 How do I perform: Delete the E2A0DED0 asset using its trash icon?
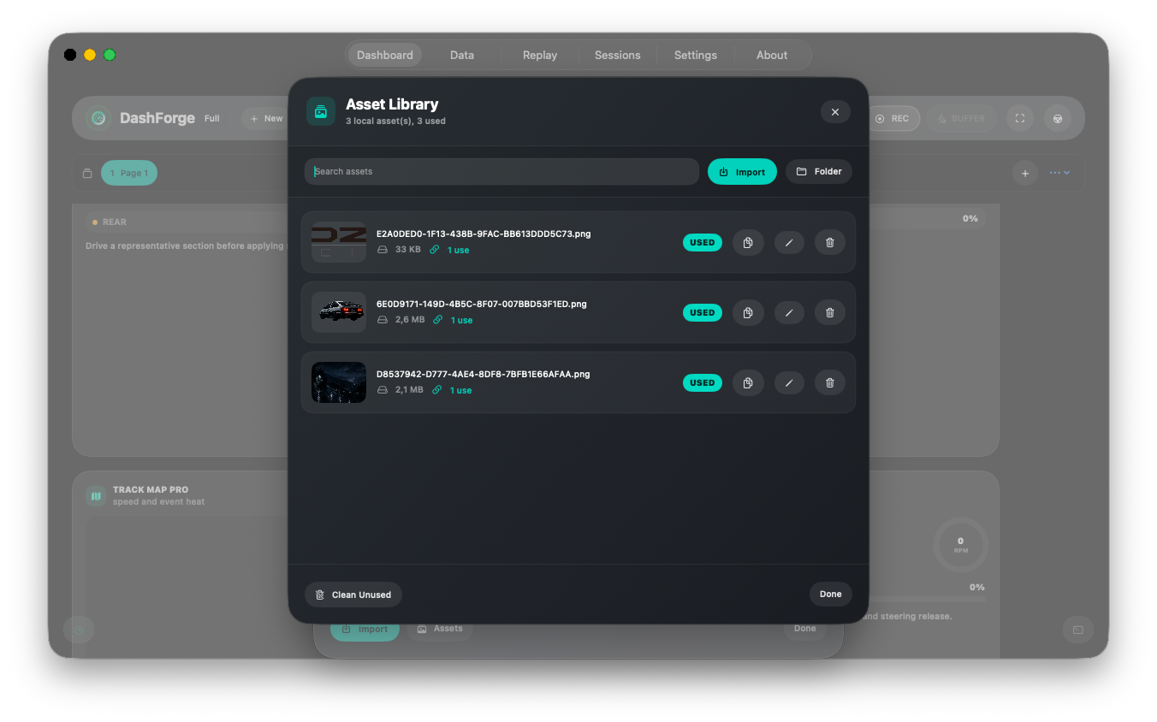pos(830,243)
